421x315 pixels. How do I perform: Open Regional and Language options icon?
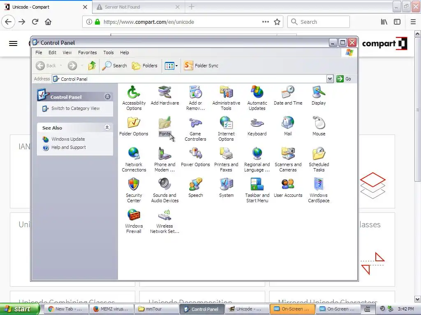click(257, 160)
